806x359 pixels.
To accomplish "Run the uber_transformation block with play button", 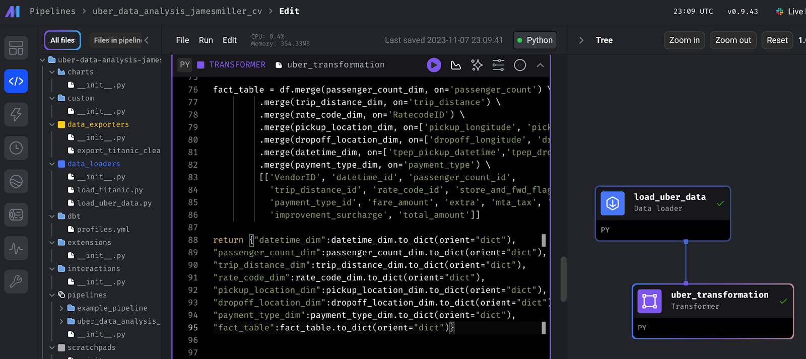I will coord(434,65).
